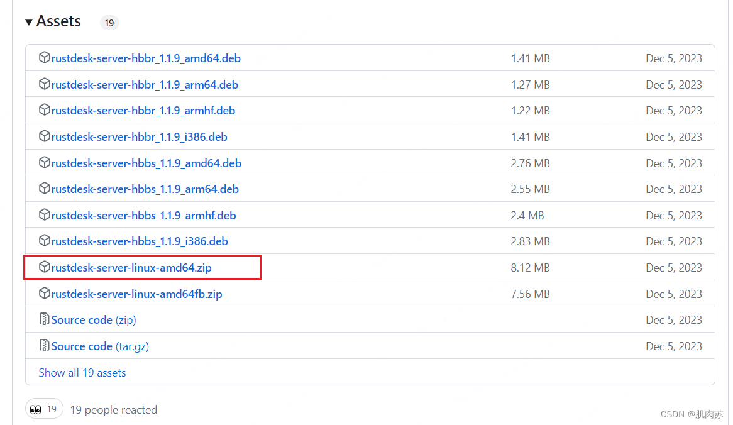733x425 pixels.
Task: Click package icon for hbbr_1.1.9_arm64.deb
Action: [x=45, y=84]
